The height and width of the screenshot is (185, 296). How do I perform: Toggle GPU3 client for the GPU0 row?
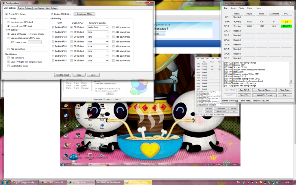pos(72,27)
